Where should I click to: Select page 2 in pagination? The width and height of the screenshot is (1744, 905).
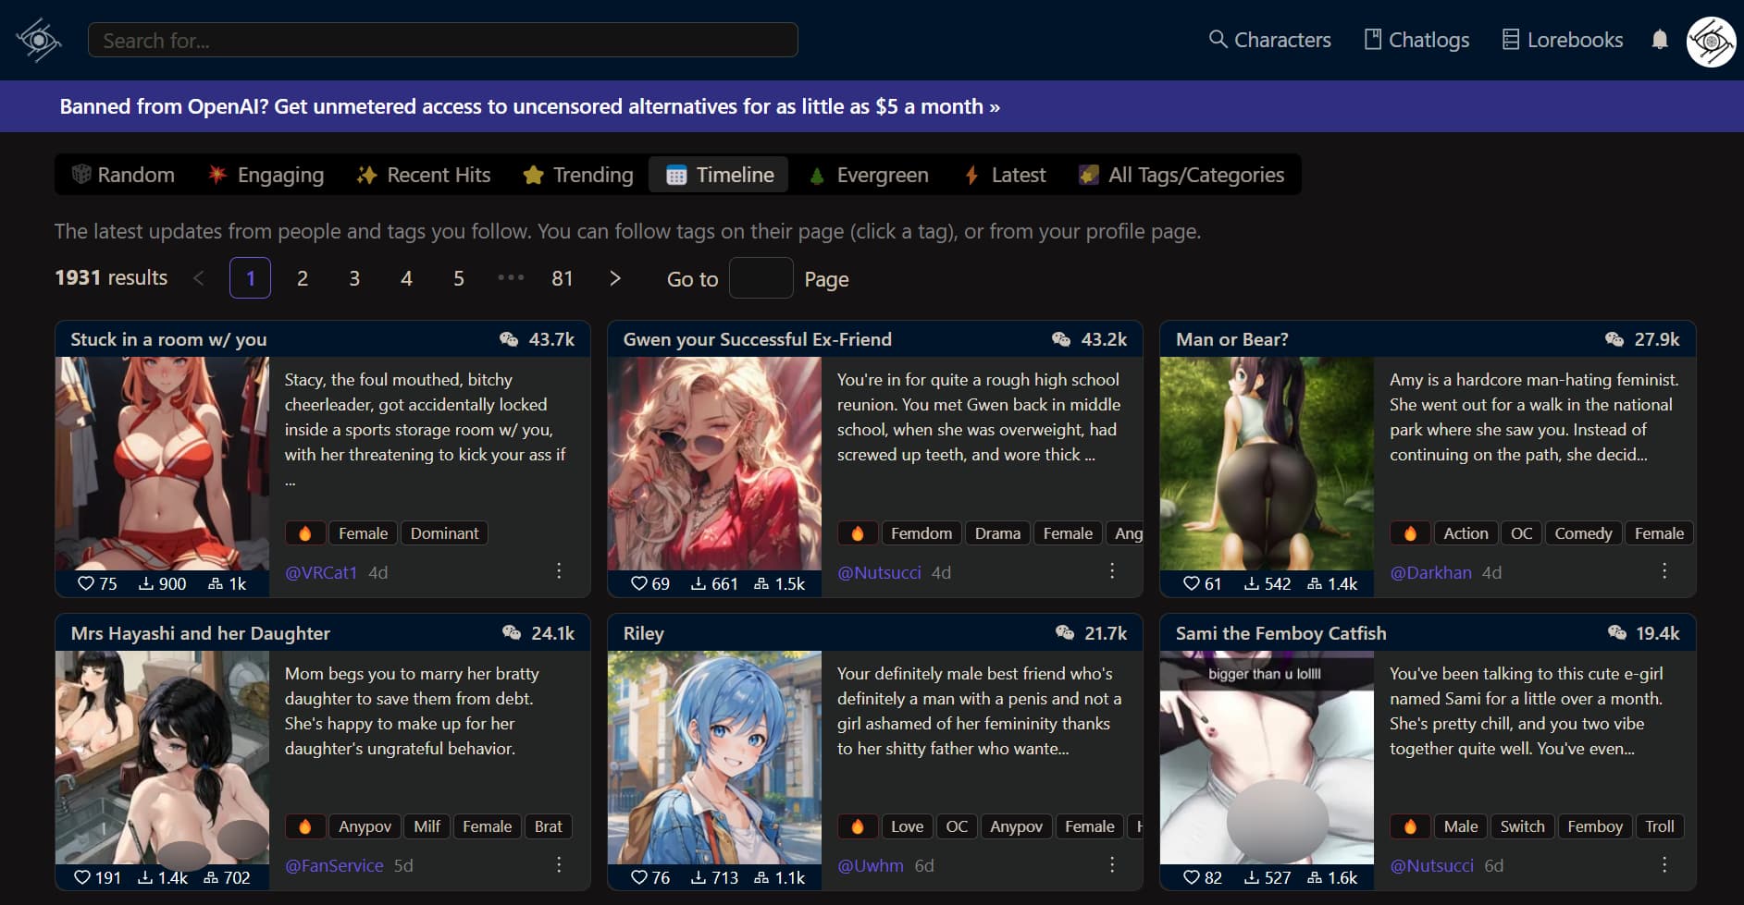[303, 278]
